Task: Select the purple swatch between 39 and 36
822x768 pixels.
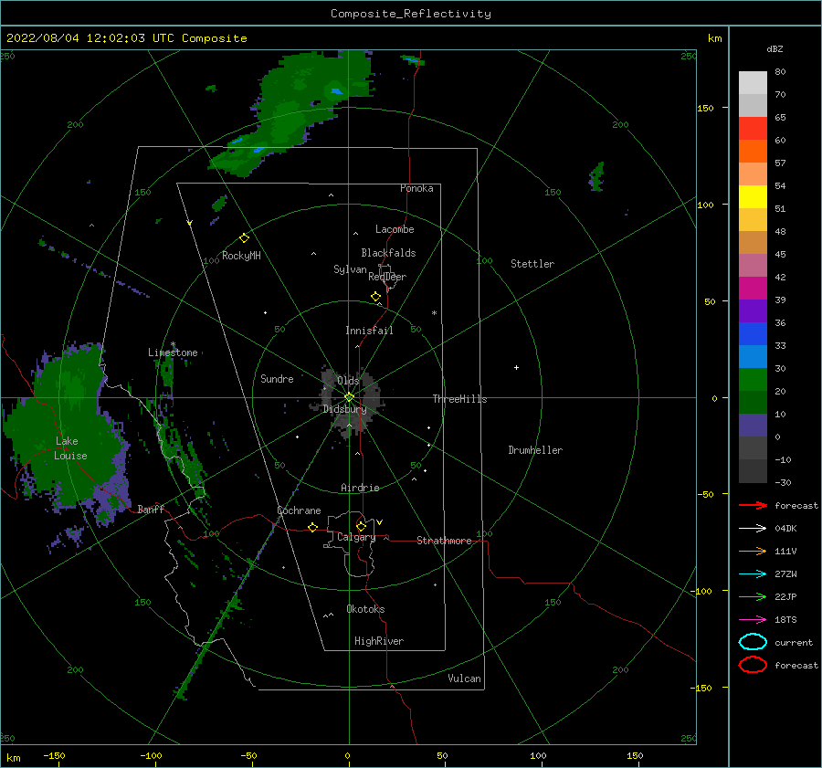Action: click(x=753, y=310)
